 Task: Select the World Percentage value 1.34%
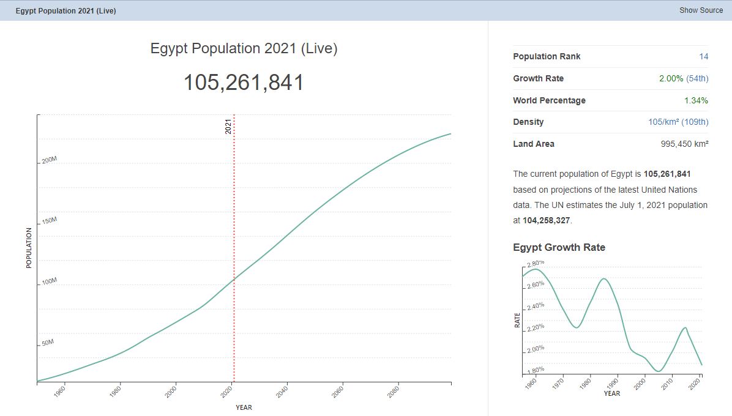point(696,100)
